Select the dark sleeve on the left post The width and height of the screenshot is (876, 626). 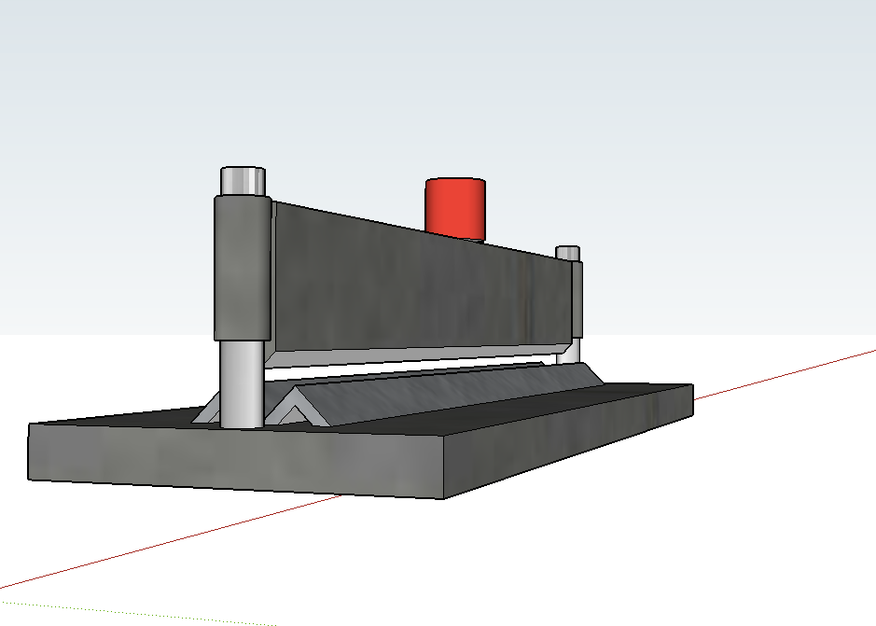pos(243,268)
